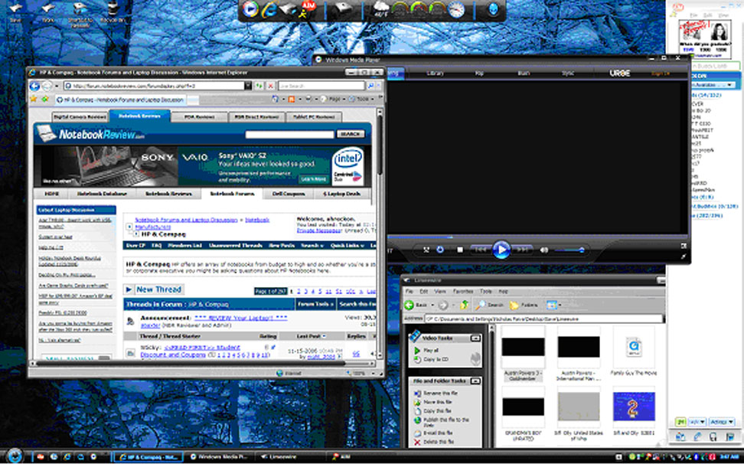Open the AIM Actions dropdown

click(x=722, y=422)
